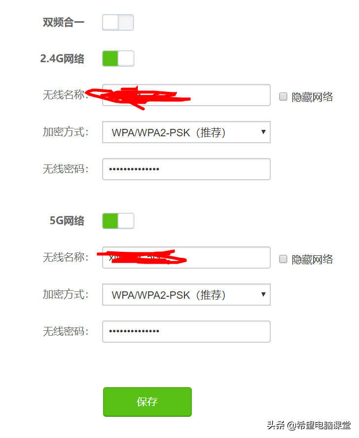Click the 2.4G encryption dropdown arrow
Viewport: 359px width, 438px height.
pos(263,132)
